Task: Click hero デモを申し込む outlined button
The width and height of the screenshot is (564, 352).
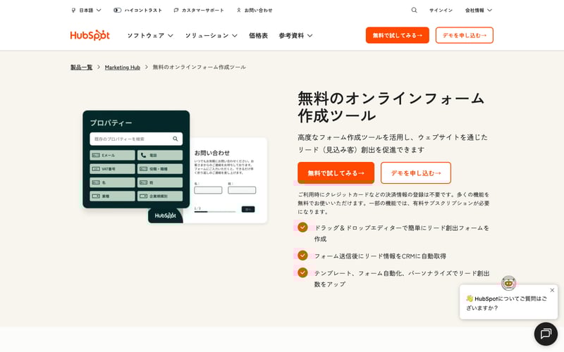Action: point(416,172)
